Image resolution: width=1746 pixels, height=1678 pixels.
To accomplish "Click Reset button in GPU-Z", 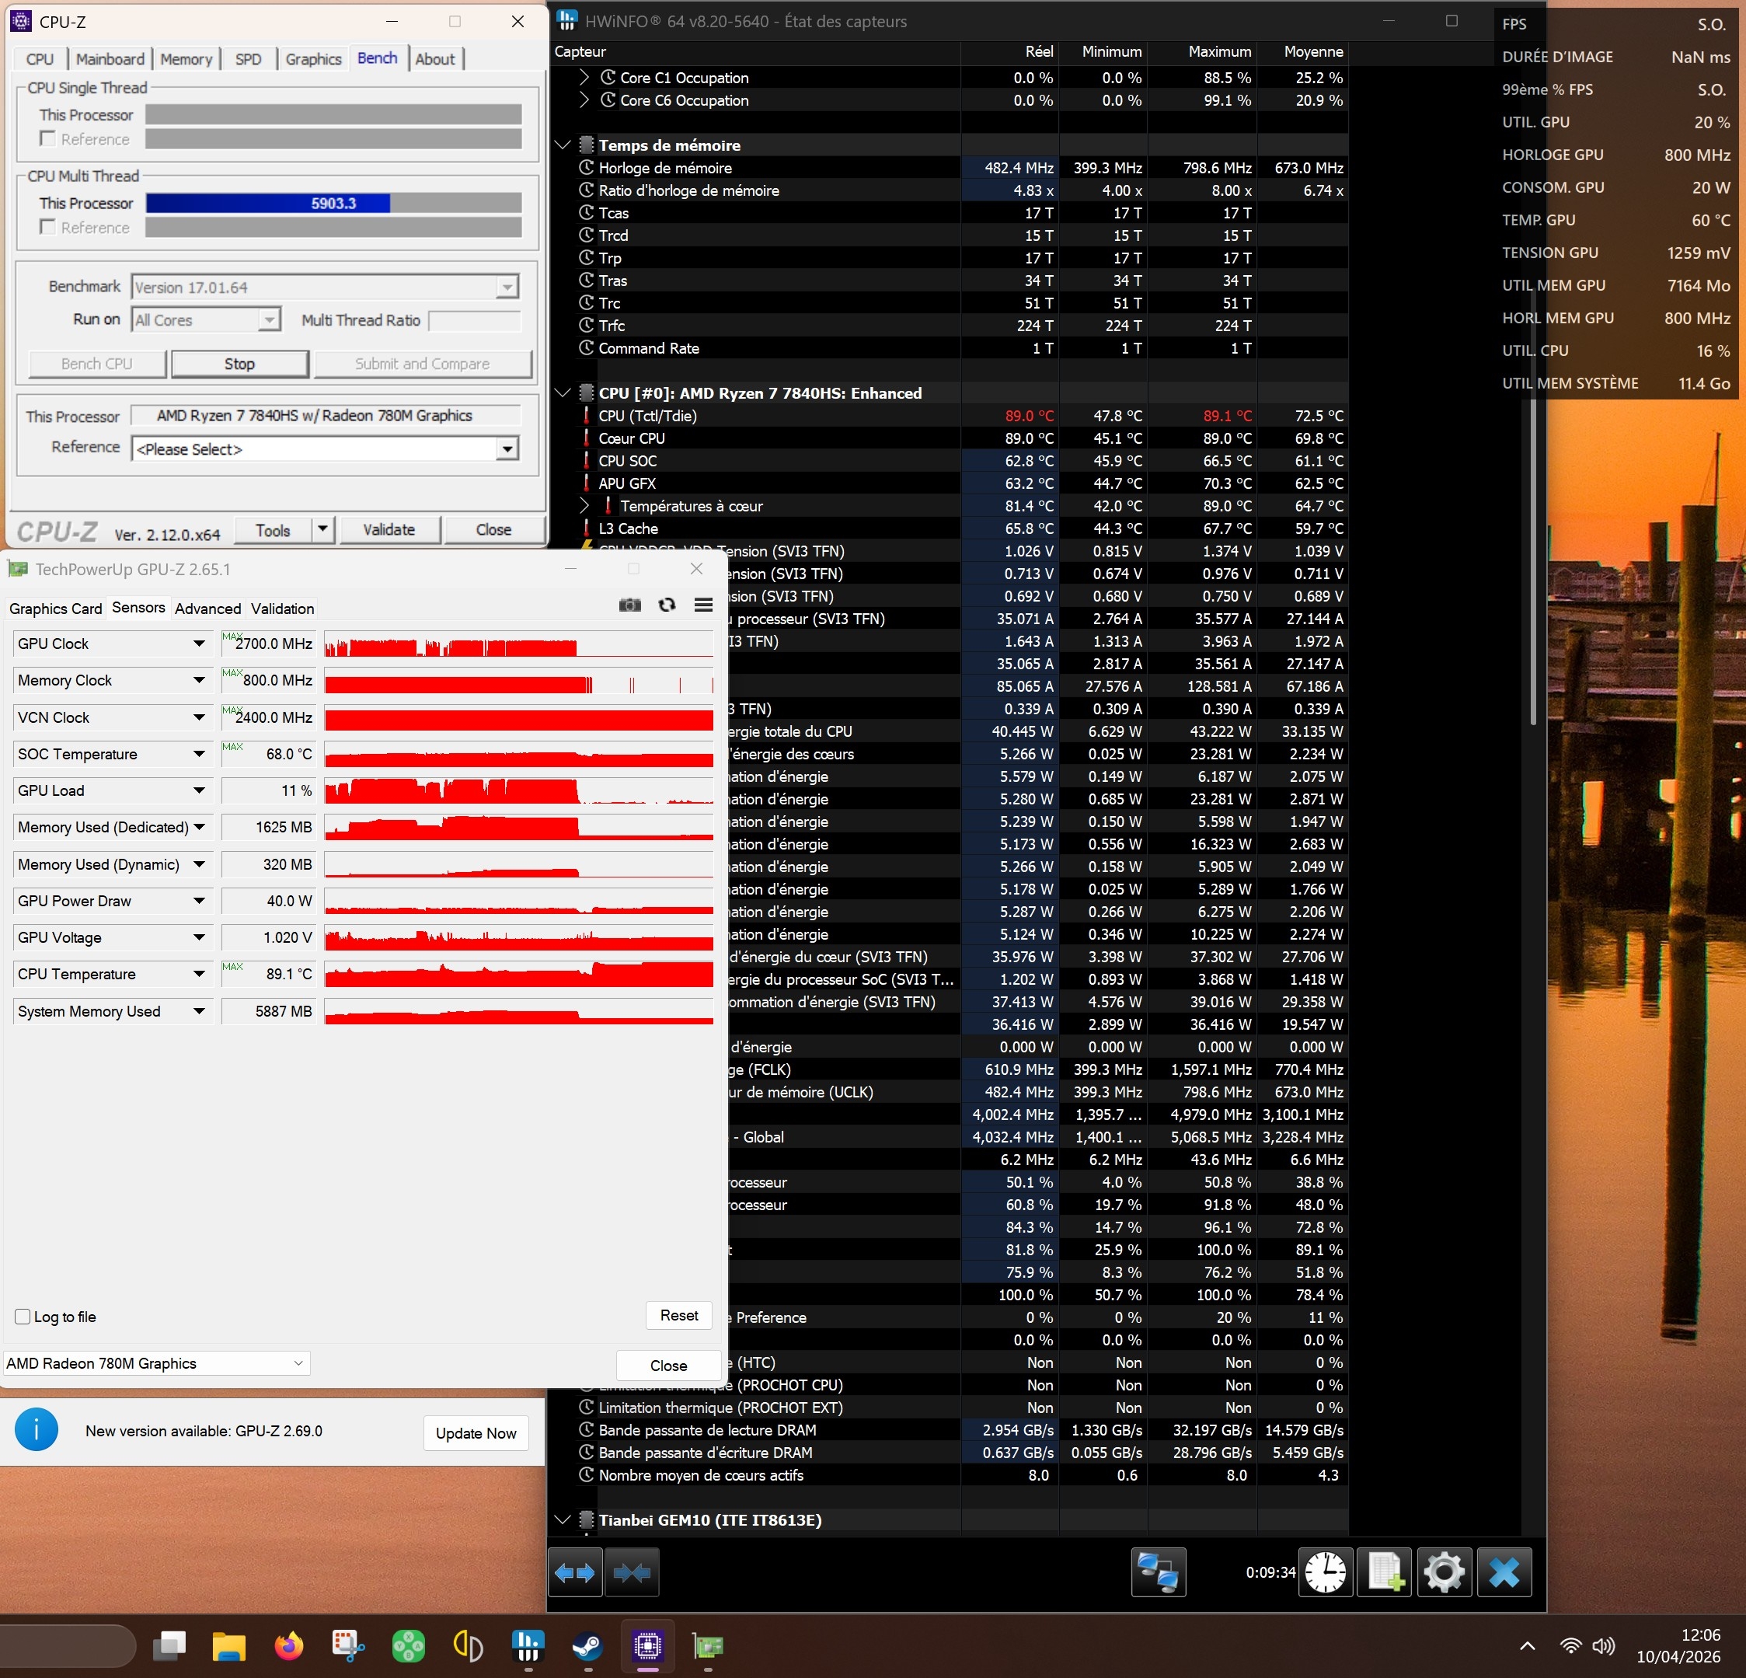I will [x=679, y=1315].
